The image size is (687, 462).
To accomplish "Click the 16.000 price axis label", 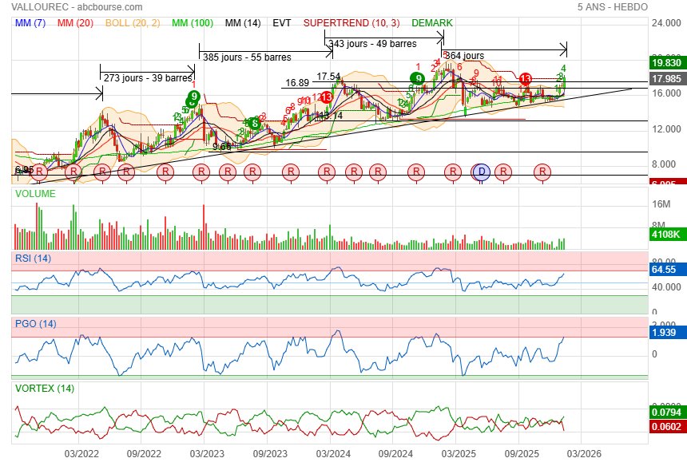I will point(666,93).
